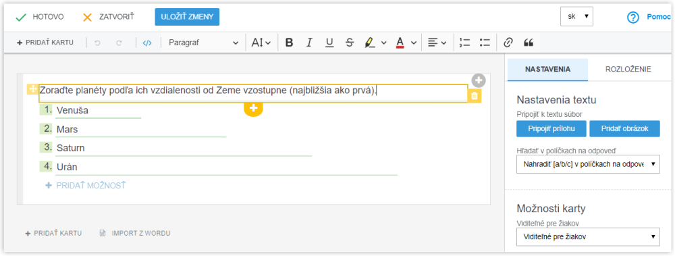Click the redo arrow icon
The image size is (675, 256).
point(119,43)
